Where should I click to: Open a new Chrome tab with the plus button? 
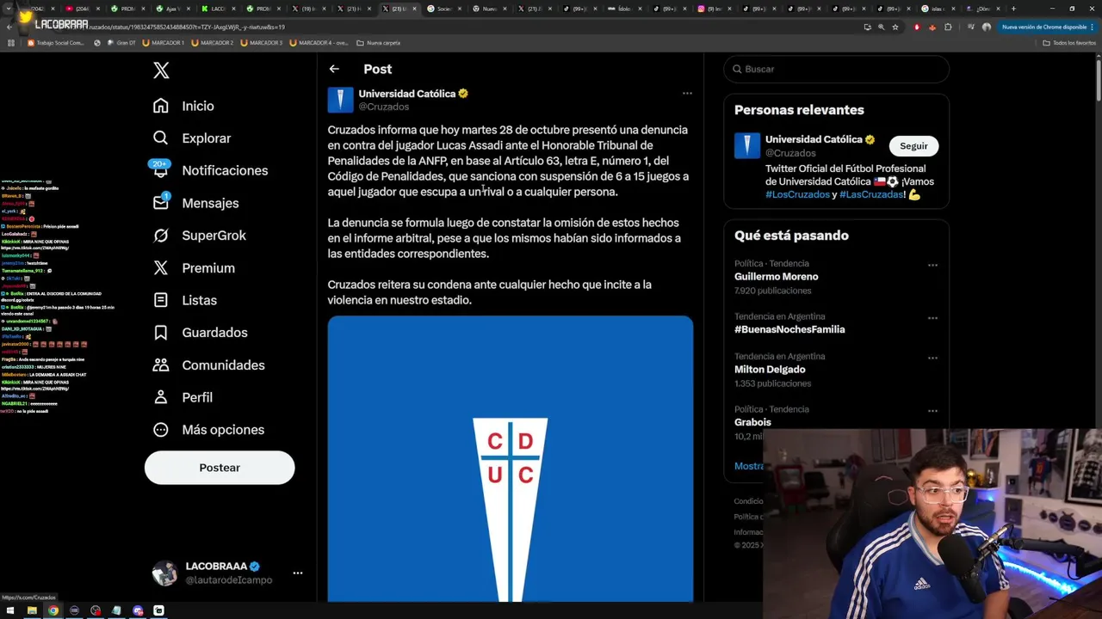pyautogui.click(x=1013, y=9)
